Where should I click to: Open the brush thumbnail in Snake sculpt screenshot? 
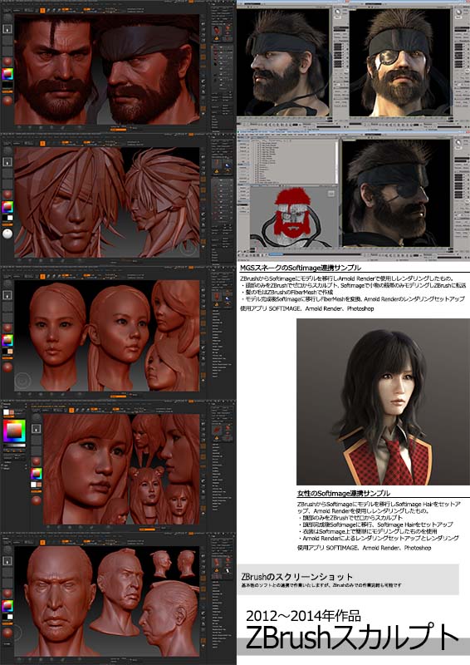point(7,17)
